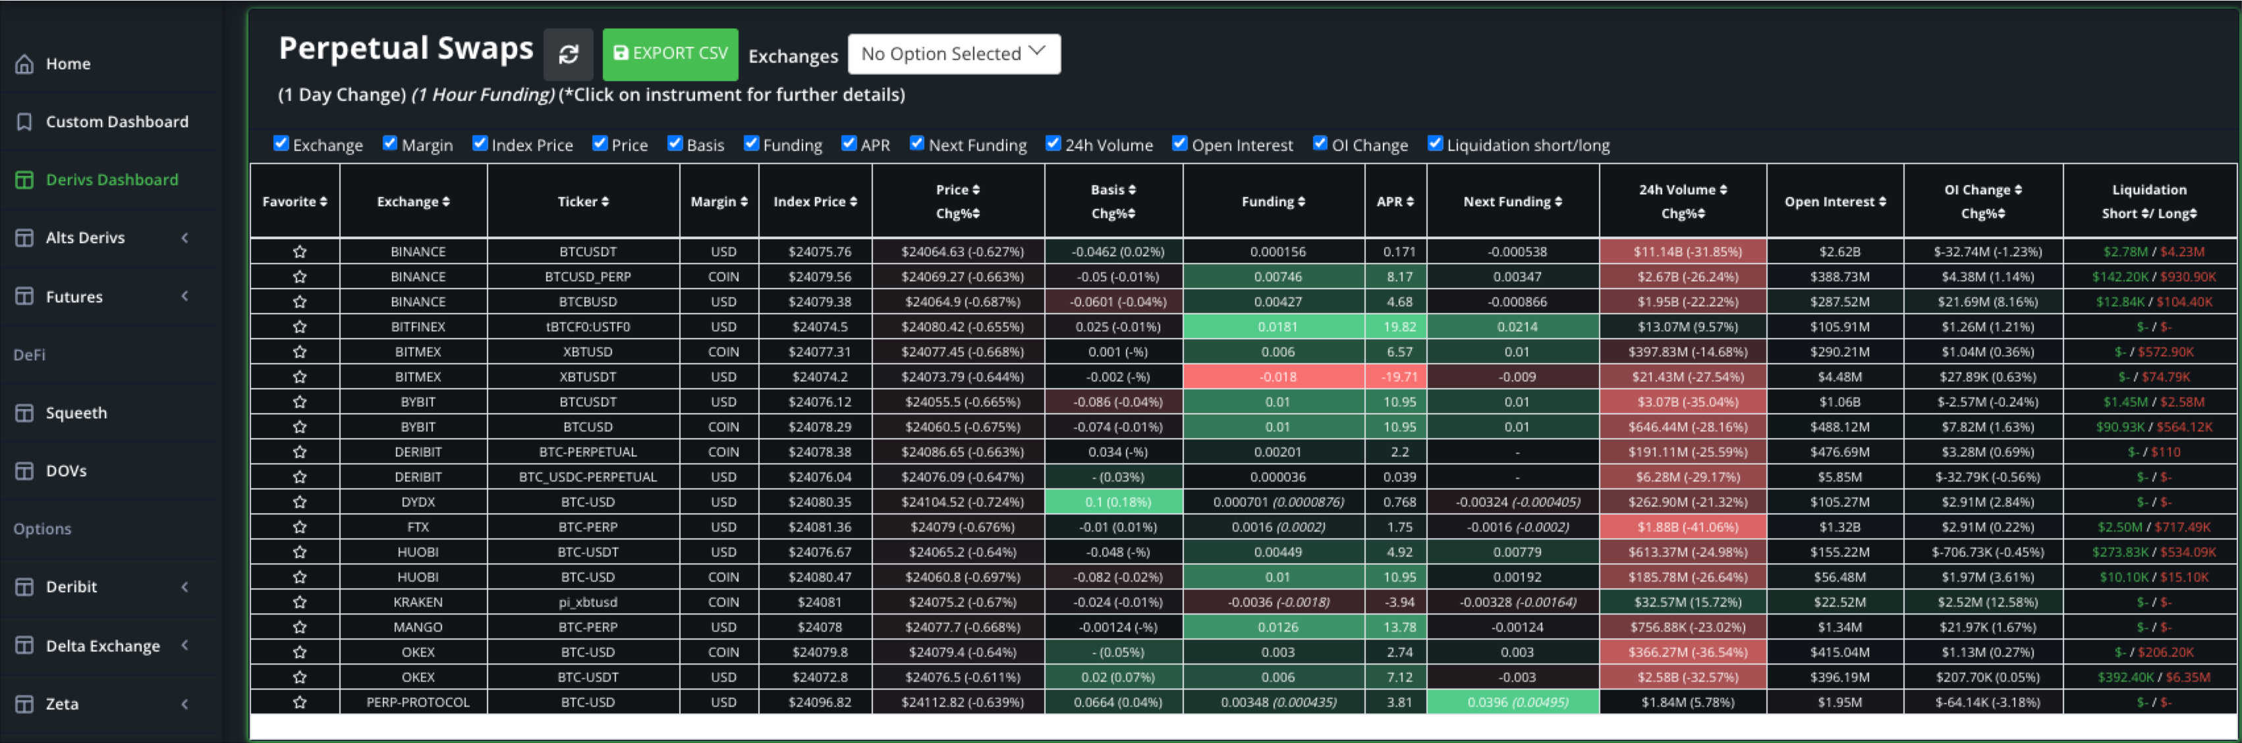Uncheck the Index Price column checkbox
The width and height of the screenshot is (2242, 743).
(480, 144)
